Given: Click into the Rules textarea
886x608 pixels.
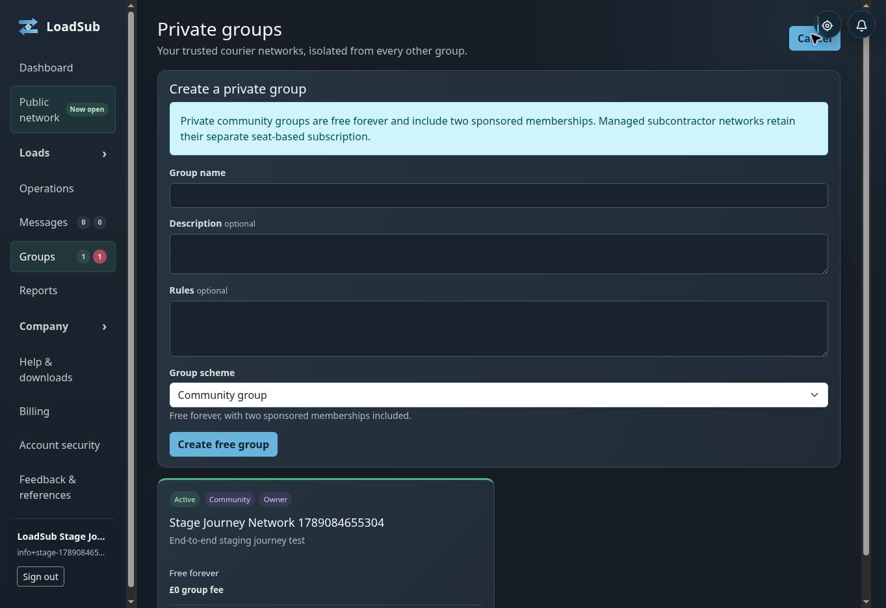Looking at the screenshot, I should click(499, 329).
